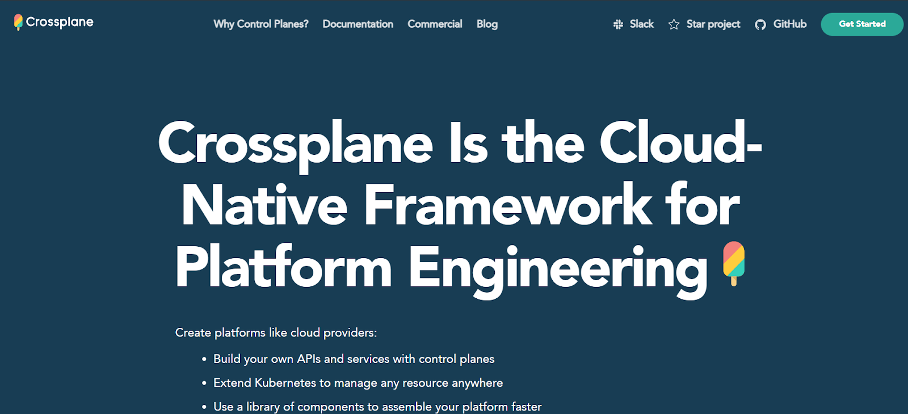
Task: Open the Slack text link
Action: pyautogui.click(x=642, y=24)
